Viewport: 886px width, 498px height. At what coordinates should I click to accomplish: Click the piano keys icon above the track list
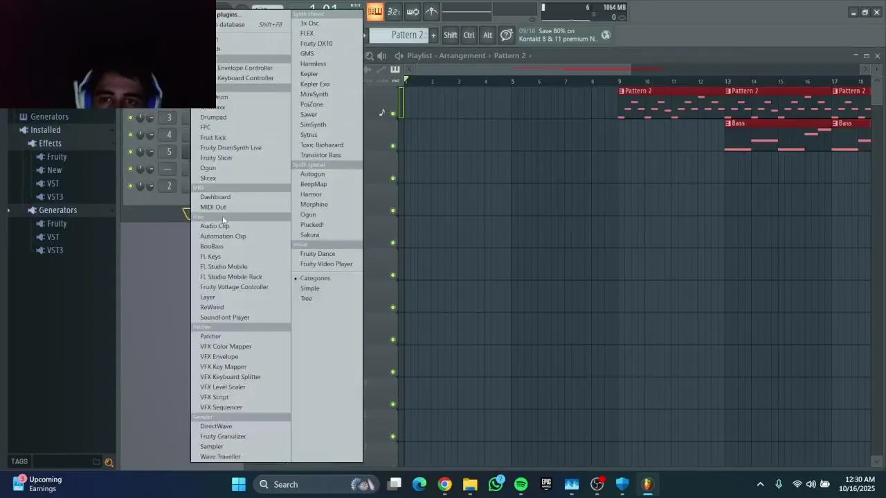(395, 69)
